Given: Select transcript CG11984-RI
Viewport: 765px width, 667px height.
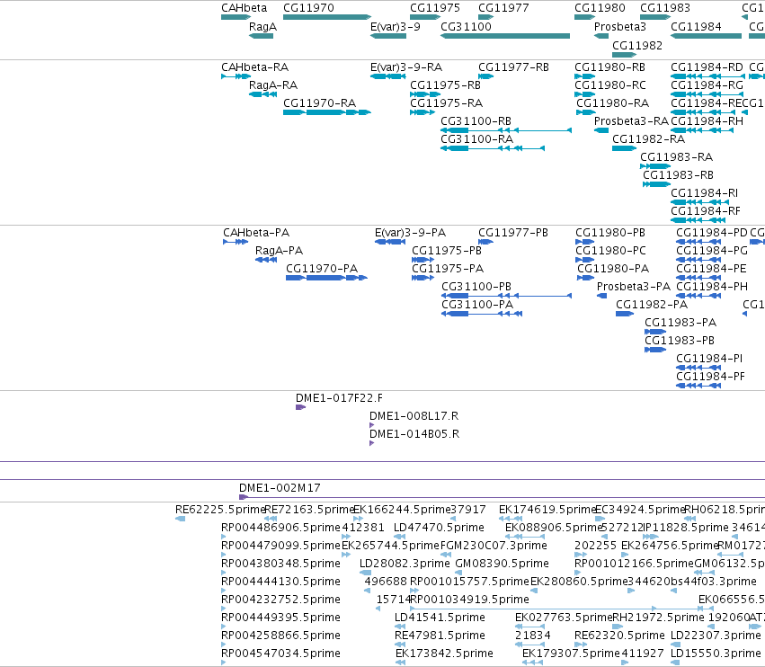Looking at the screenshot, I should click(705, 193).
